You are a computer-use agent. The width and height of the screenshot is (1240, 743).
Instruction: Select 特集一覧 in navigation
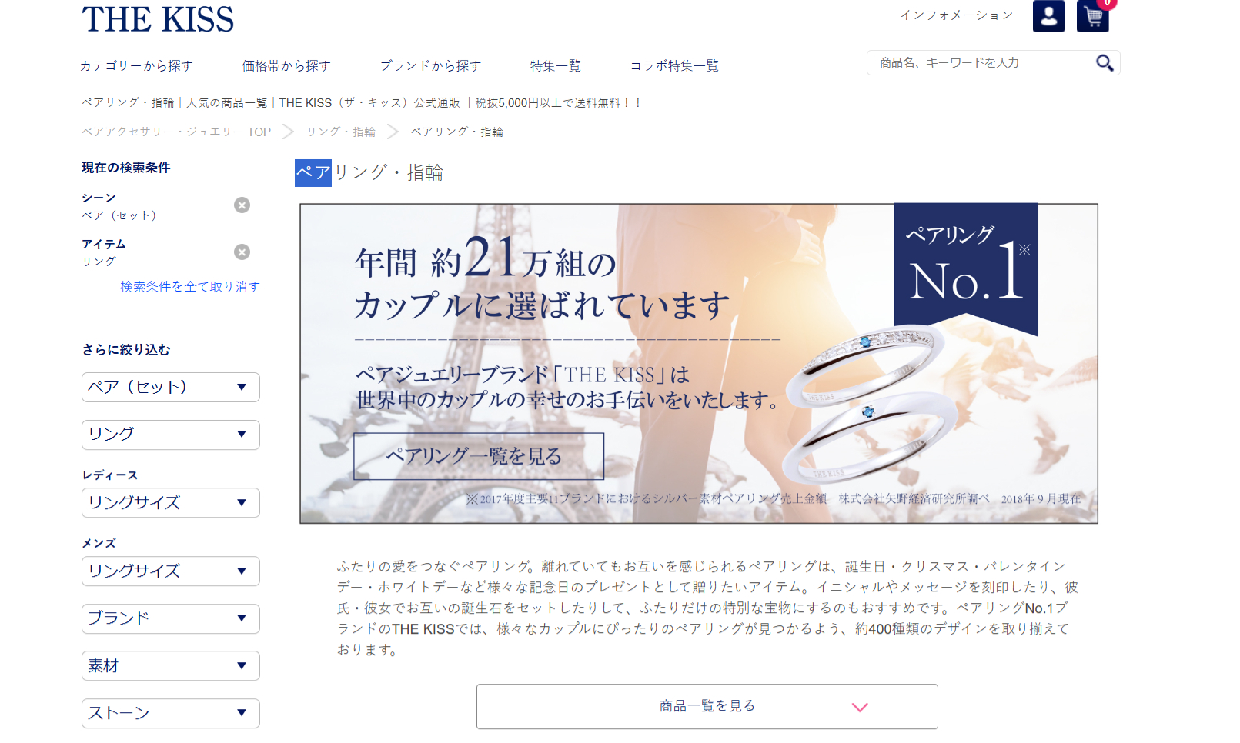(556, 66)
